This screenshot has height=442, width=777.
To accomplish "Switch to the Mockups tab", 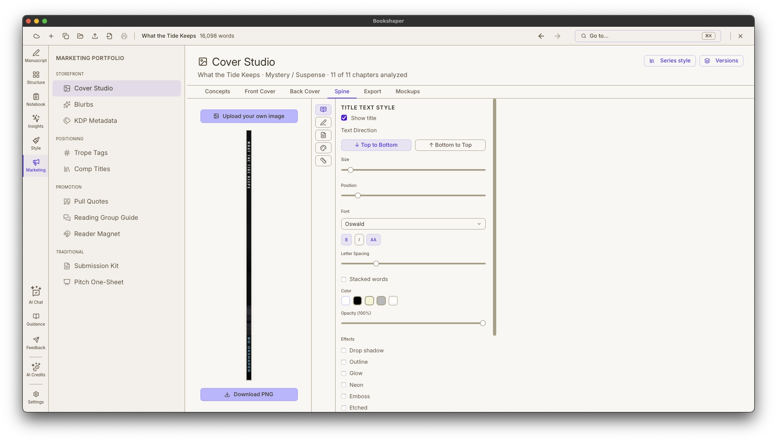I will click(408, 92).
